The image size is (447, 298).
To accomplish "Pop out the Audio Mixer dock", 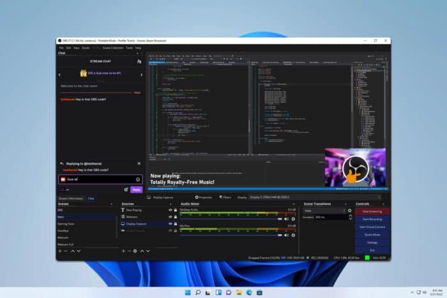I will [x=294, y=204].
